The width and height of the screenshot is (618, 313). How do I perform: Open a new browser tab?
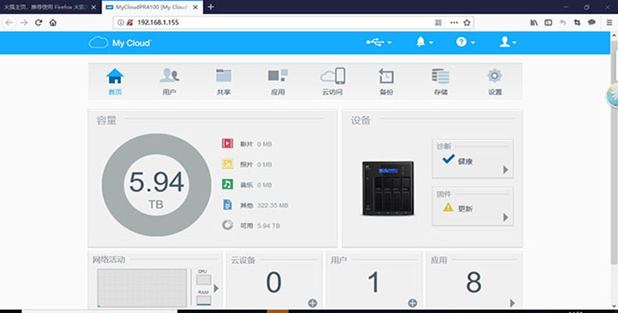click(210, 7)
